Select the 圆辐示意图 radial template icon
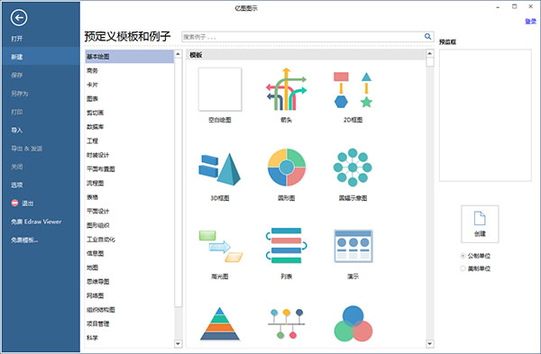 [x=353, y=168]
